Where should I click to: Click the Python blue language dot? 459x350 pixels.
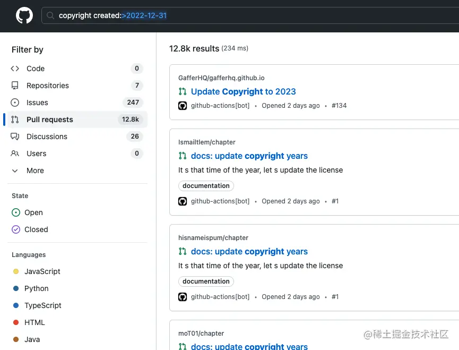tap(16, 288)
